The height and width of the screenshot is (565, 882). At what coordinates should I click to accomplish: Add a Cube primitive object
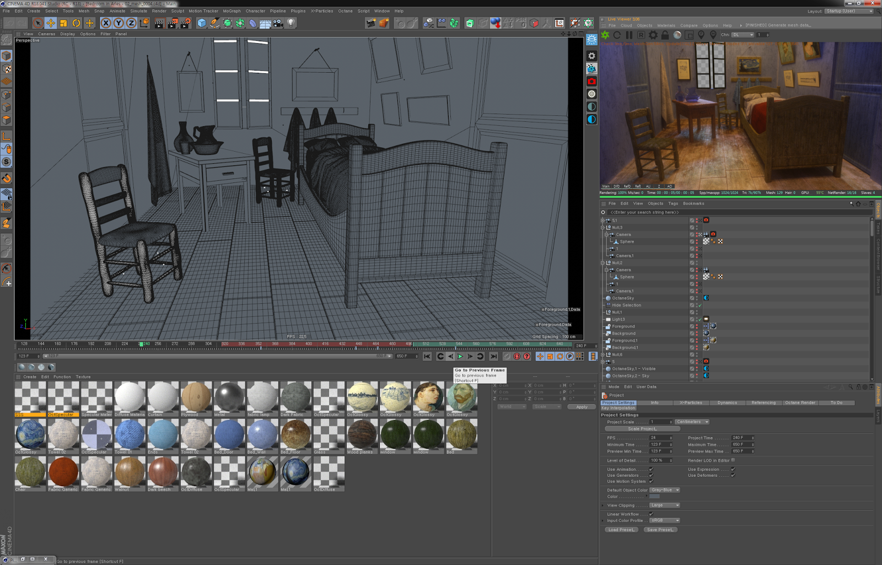click(x=202, y=23)
